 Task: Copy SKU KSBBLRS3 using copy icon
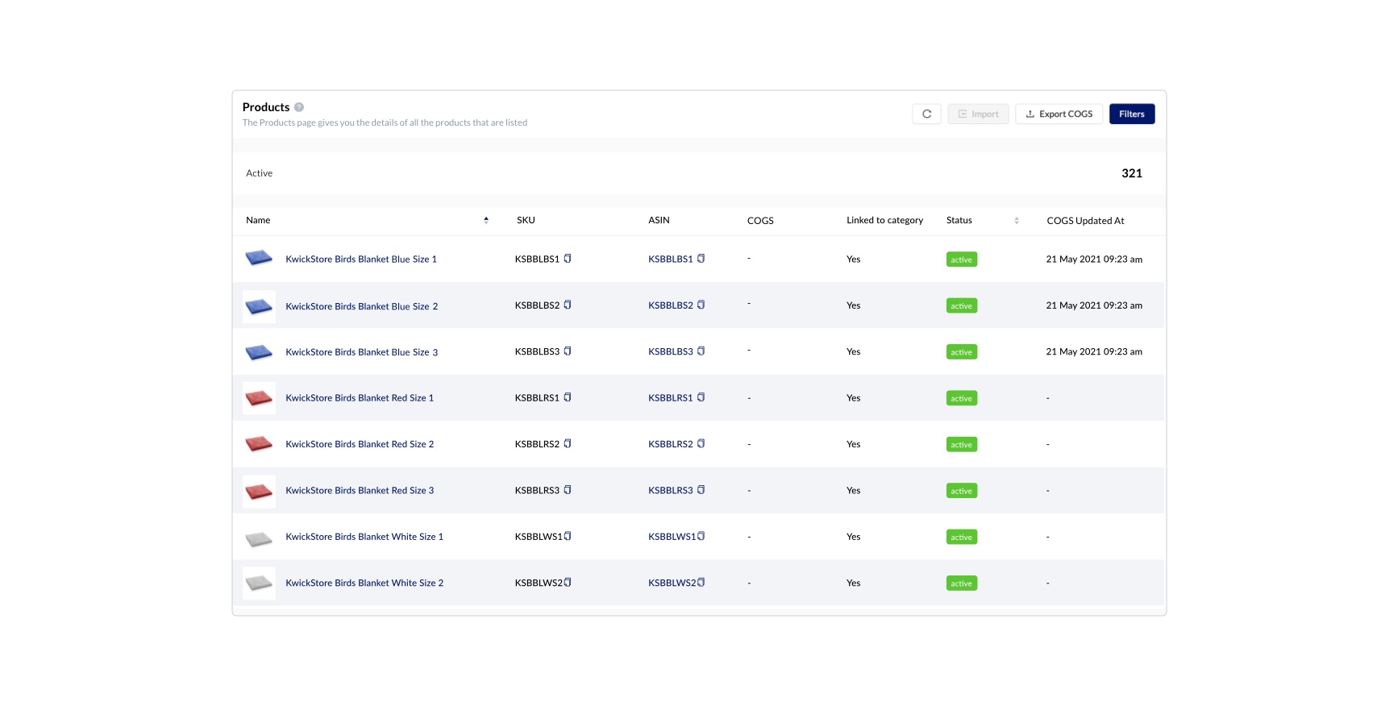(x=568, y=490)
